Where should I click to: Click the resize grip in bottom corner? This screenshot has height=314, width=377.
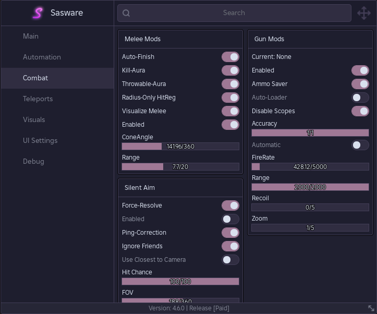(x=371, y=308)
